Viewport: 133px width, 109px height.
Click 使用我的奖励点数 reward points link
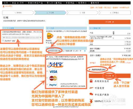pyautogui.click(x=54, y=51)
